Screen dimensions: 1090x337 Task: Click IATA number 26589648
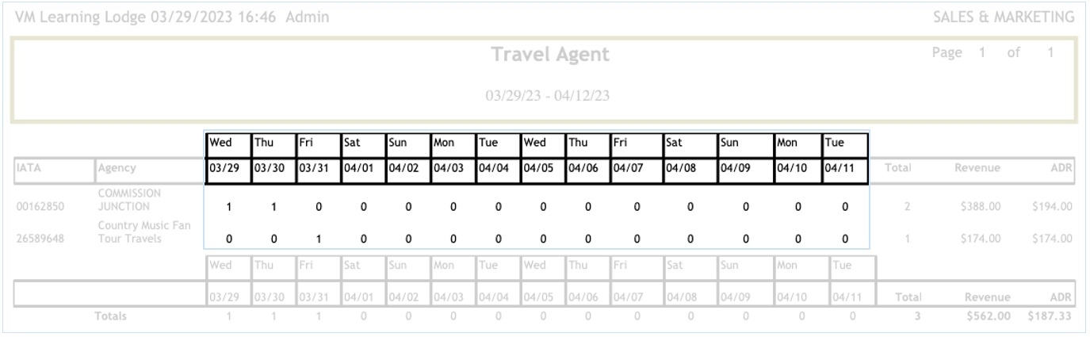[x=40, y=239]
